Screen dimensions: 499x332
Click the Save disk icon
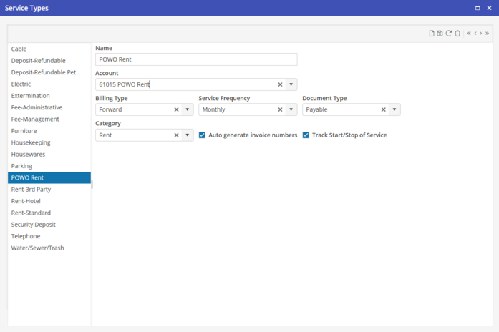440,34
